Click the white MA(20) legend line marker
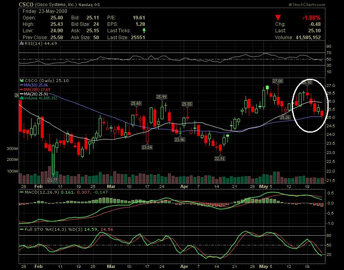Screen dimensions: 344x270 click(x=21, y=94)
